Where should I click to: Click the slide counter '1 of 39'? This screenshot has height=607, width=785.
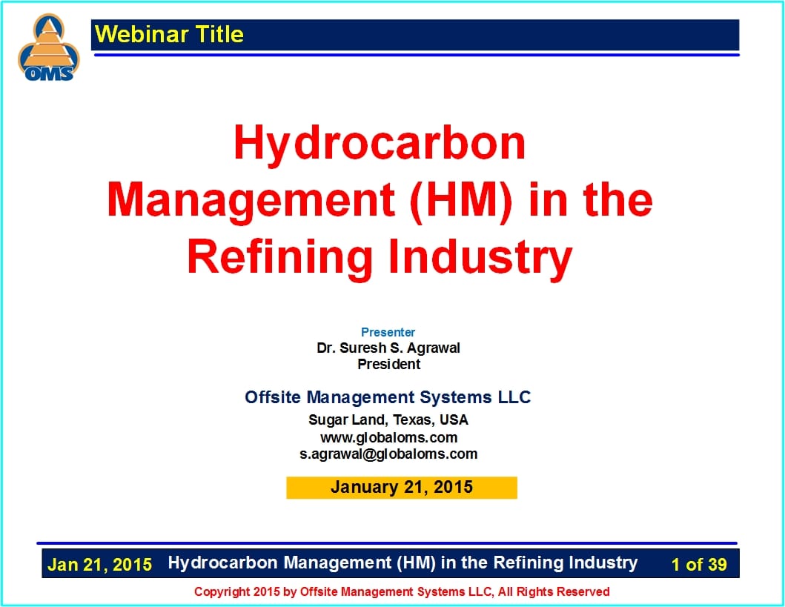[699, 565]
